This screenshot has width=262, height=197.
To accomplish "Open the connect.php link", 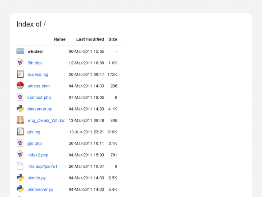I will [39, 97].
